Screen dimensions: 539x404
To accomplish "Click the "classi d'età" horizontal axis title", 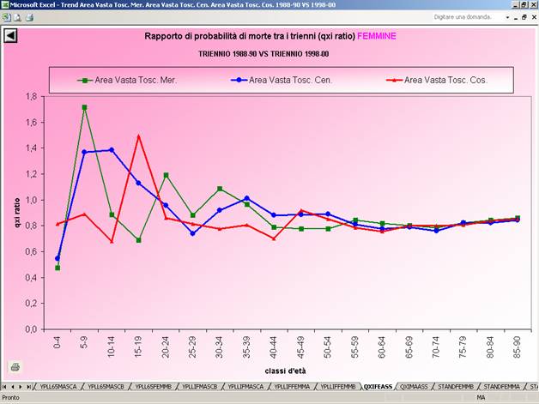I will pos(285,371).
